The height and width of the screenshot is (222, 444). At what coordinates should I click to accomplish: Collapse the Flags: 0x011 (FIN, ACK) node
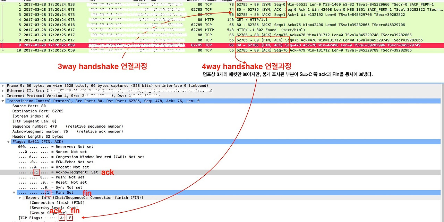click(9, 142)
